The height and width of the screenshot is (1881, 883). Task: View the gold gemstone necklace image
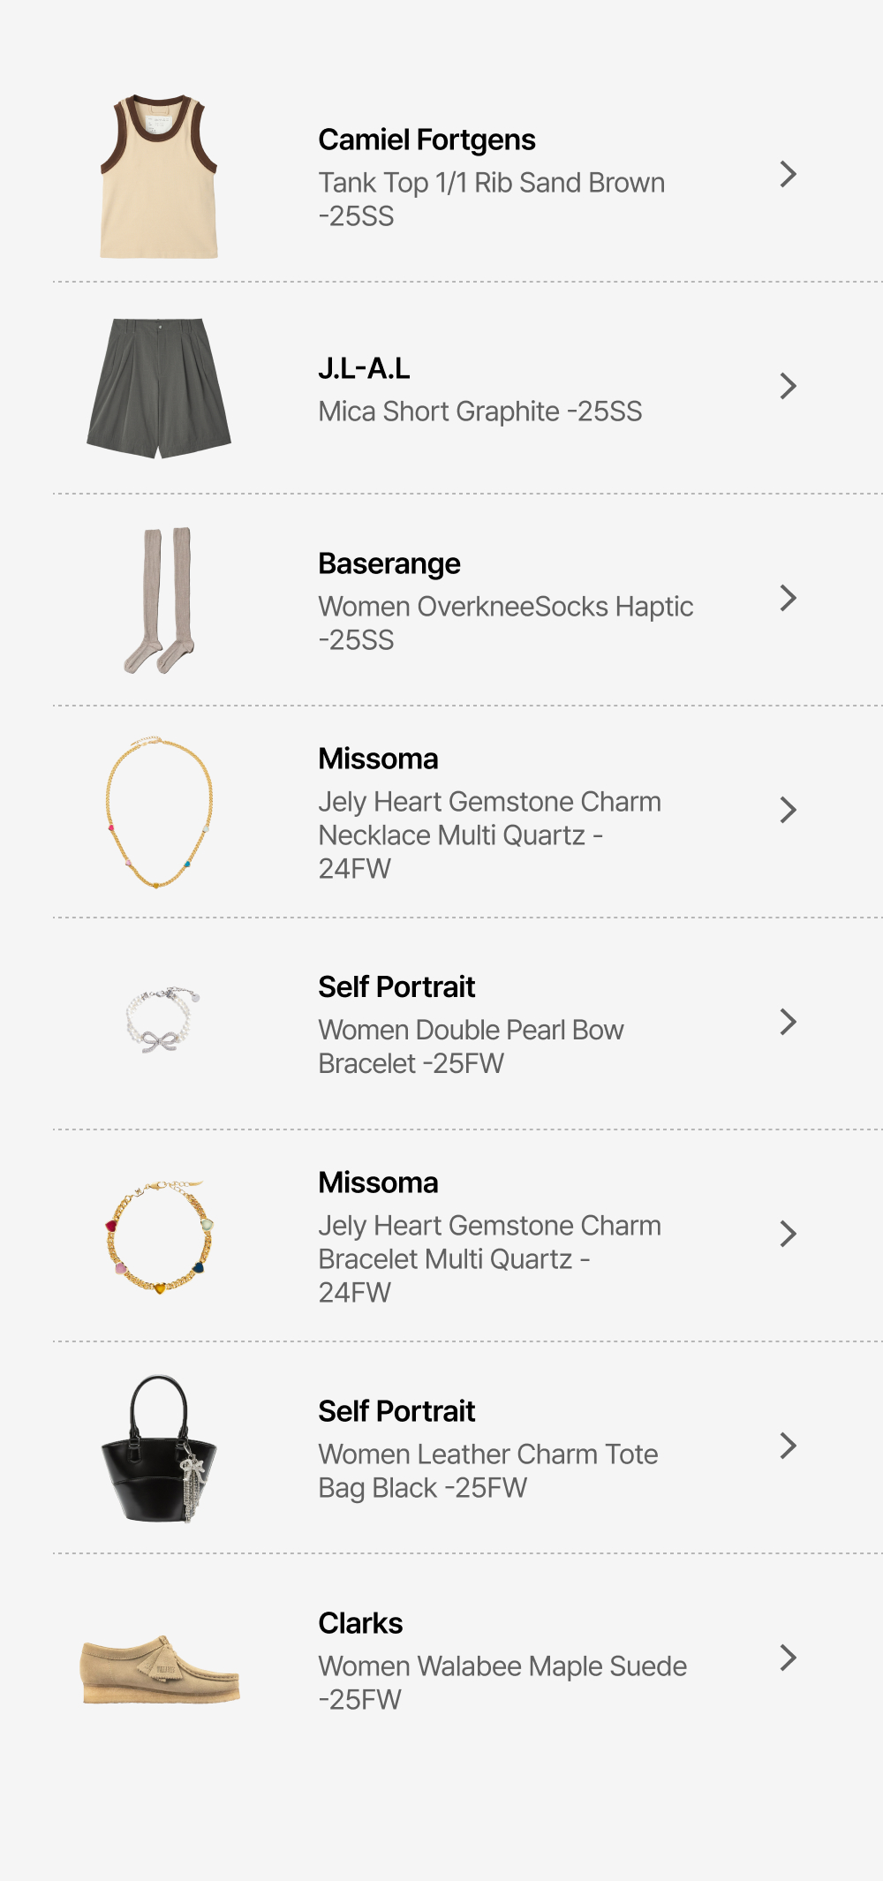click(x=159, y=812)
